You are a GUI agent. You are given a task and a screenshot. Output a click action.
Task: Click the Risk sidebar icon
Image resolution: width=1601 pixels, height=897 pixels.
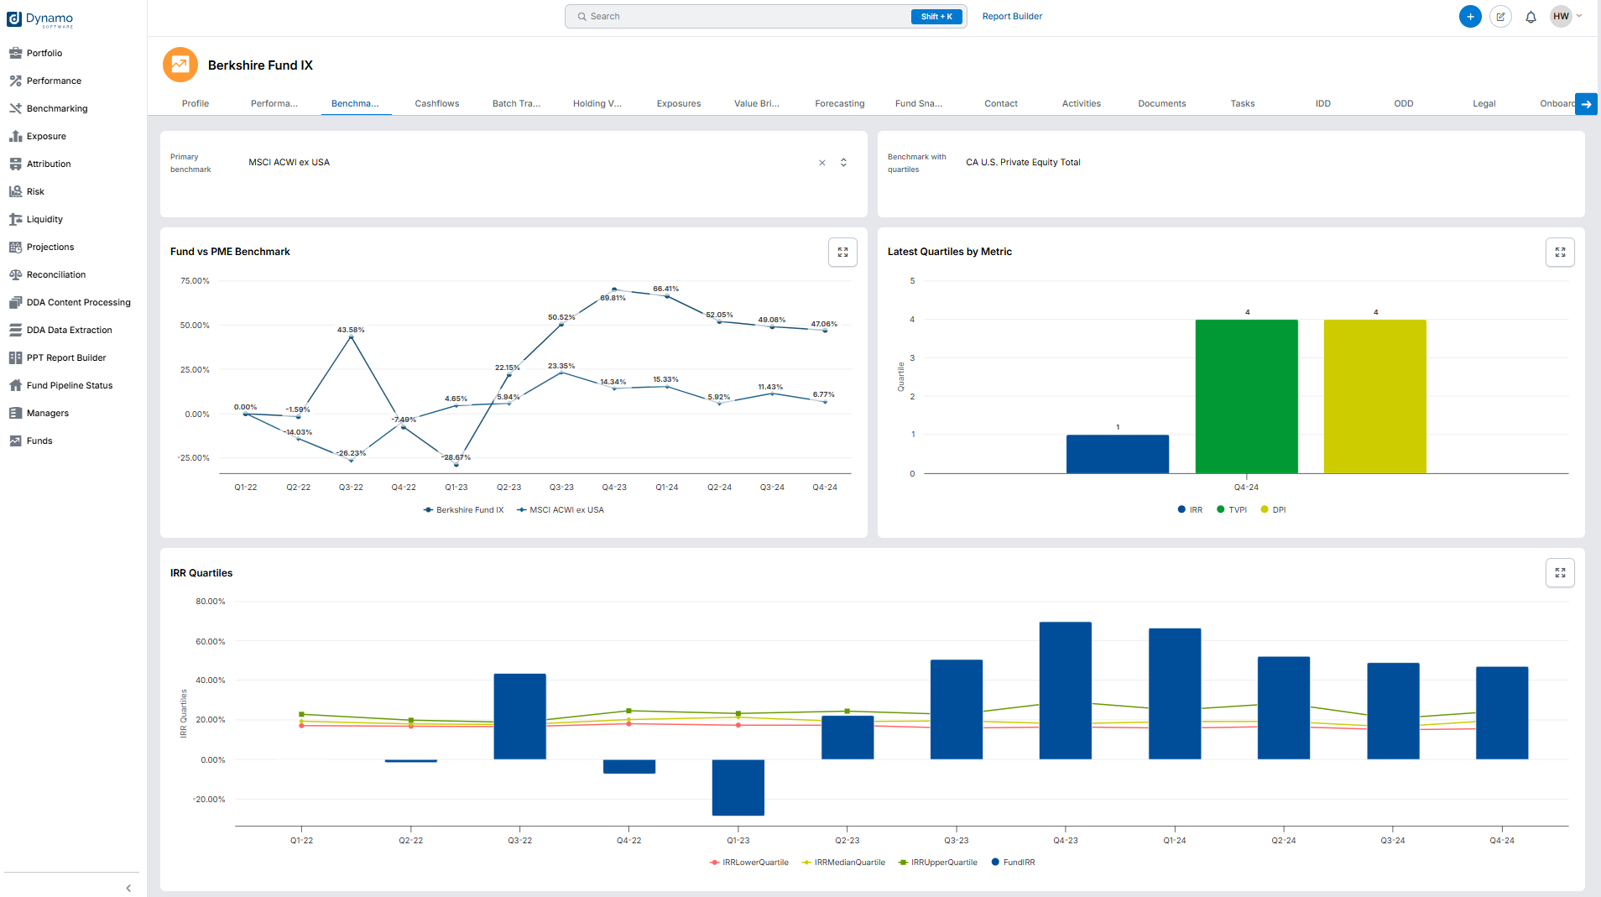(x=15, y=191)
